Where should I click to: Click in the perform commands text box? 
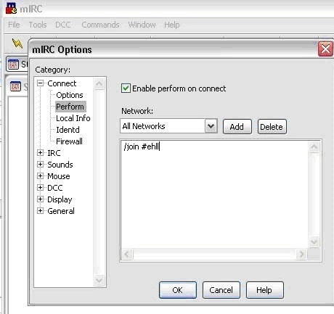(x=214, y=194)
